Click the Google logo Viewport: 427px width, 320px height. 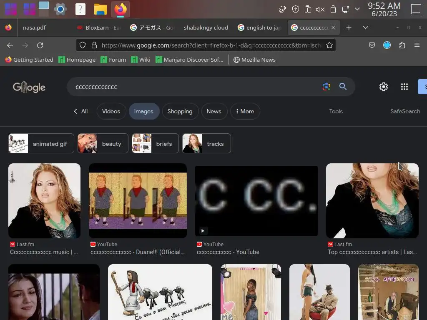[x=29, y=87]
